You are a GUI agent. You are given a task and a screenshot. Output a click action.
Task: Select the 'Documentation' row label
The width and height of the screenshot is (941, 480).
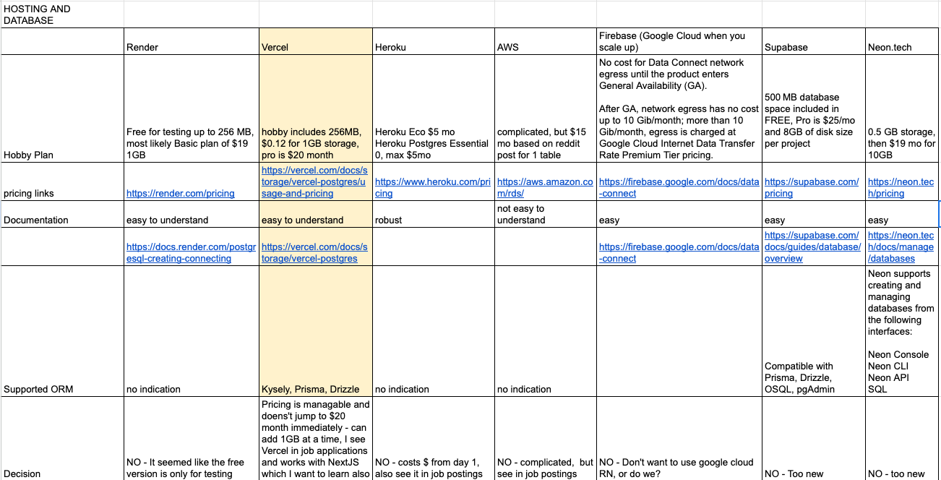[x=62, y=214]
